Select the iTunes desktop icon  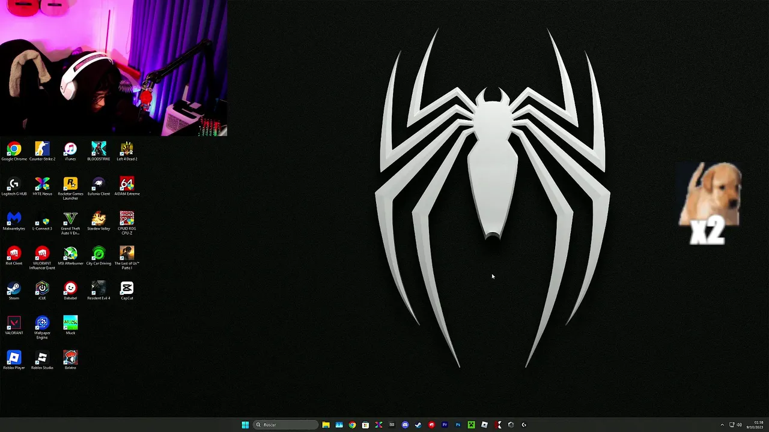[x=70, y=151]
